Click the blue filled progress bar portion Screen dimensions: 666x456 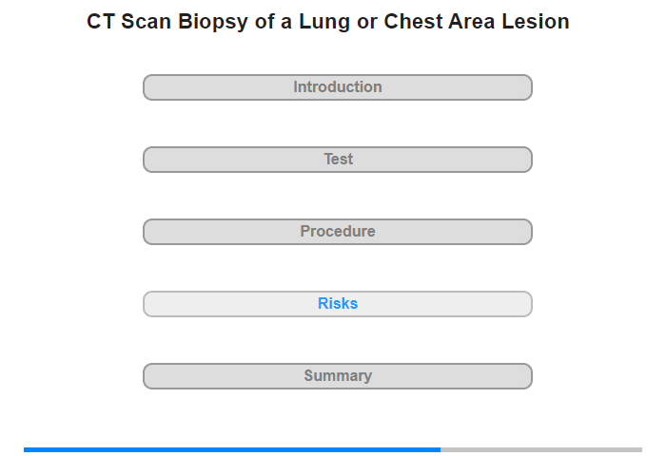[232, 449]
